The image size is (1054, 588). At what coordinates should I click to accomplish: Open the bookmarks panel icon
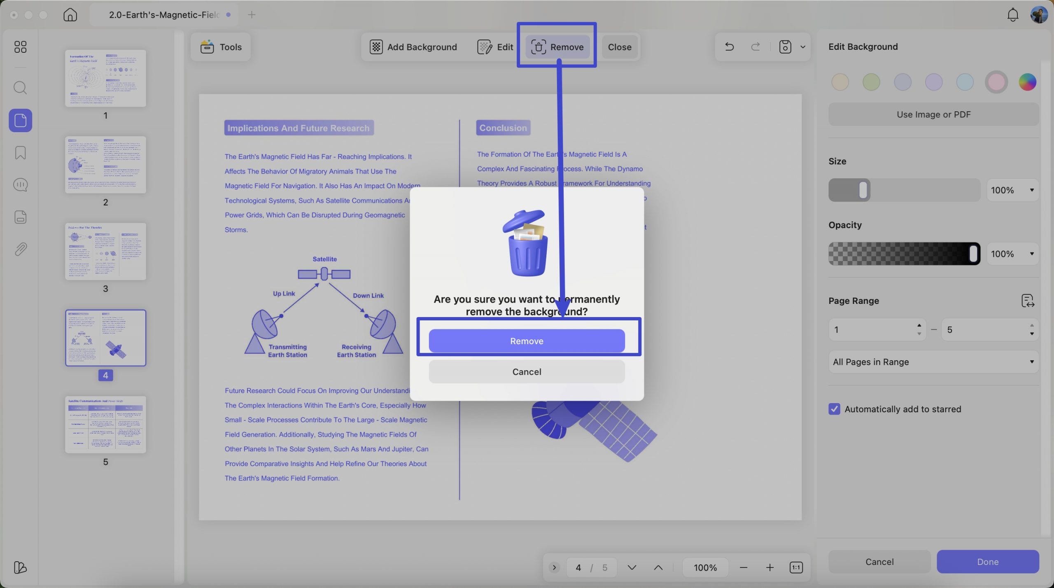point(20,153)
